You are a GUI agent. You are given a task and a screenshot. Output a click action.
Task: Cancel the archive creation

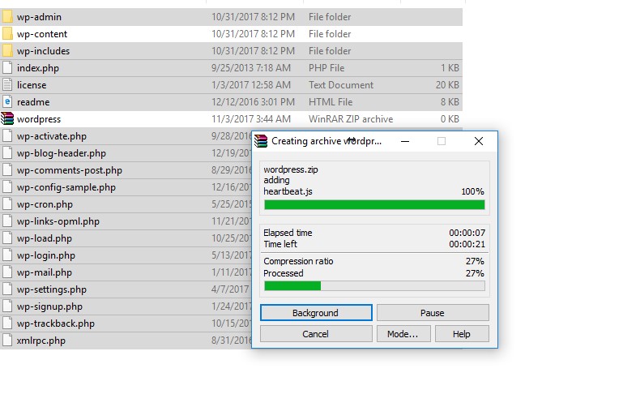click(316, 334)
